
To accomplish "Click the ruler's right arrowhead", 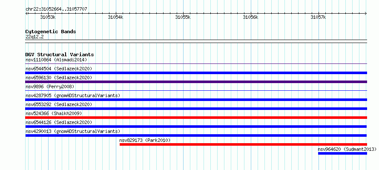I will 366,14.
